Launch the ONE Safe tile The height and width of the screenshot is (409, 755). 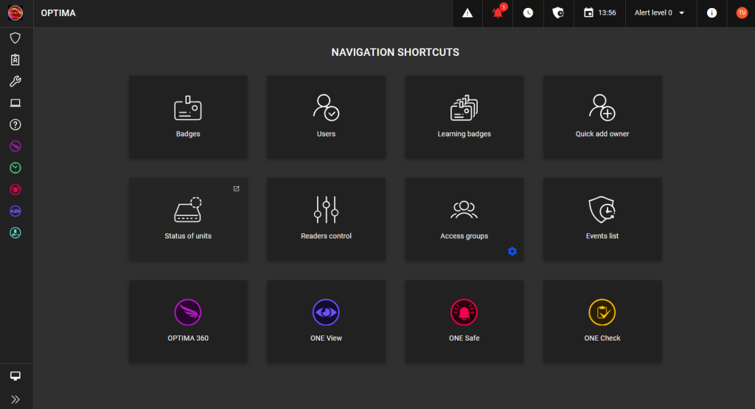click(464, 321)
